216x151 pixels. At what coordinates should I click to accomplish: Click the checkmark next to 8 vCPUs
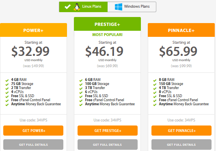155,93
